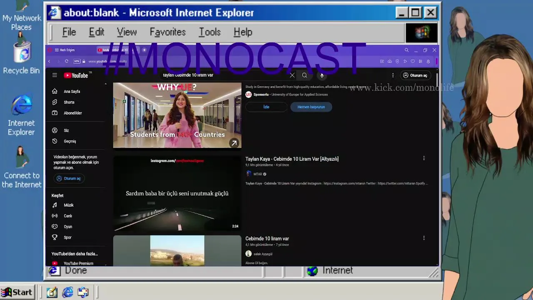
Task: Click the browser reload button
Action: tap(66, 61)
